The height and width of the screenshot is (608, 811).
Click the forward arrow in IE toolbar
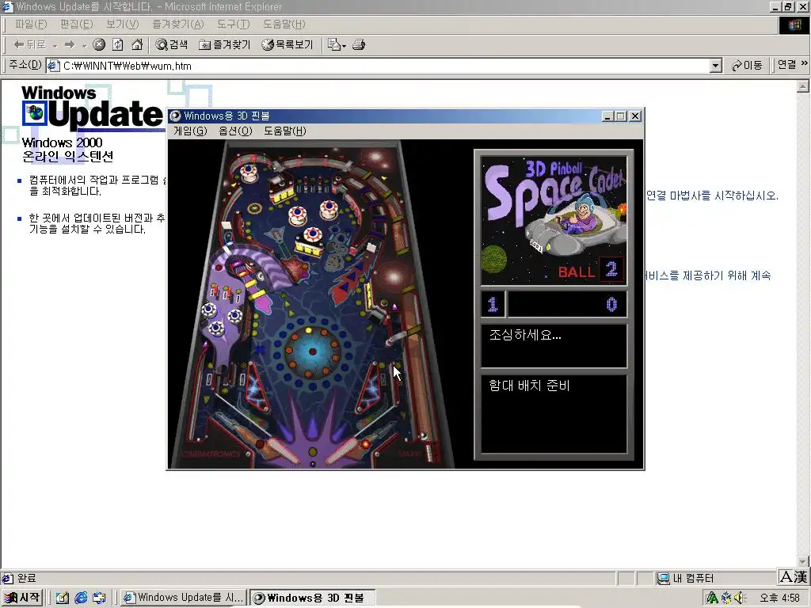70,45
